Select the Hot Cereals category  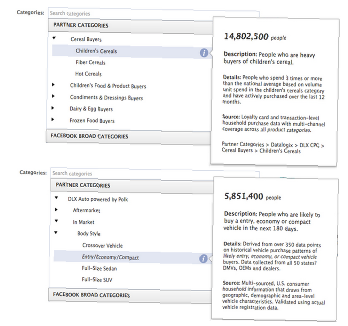click(x=88, y=74)
